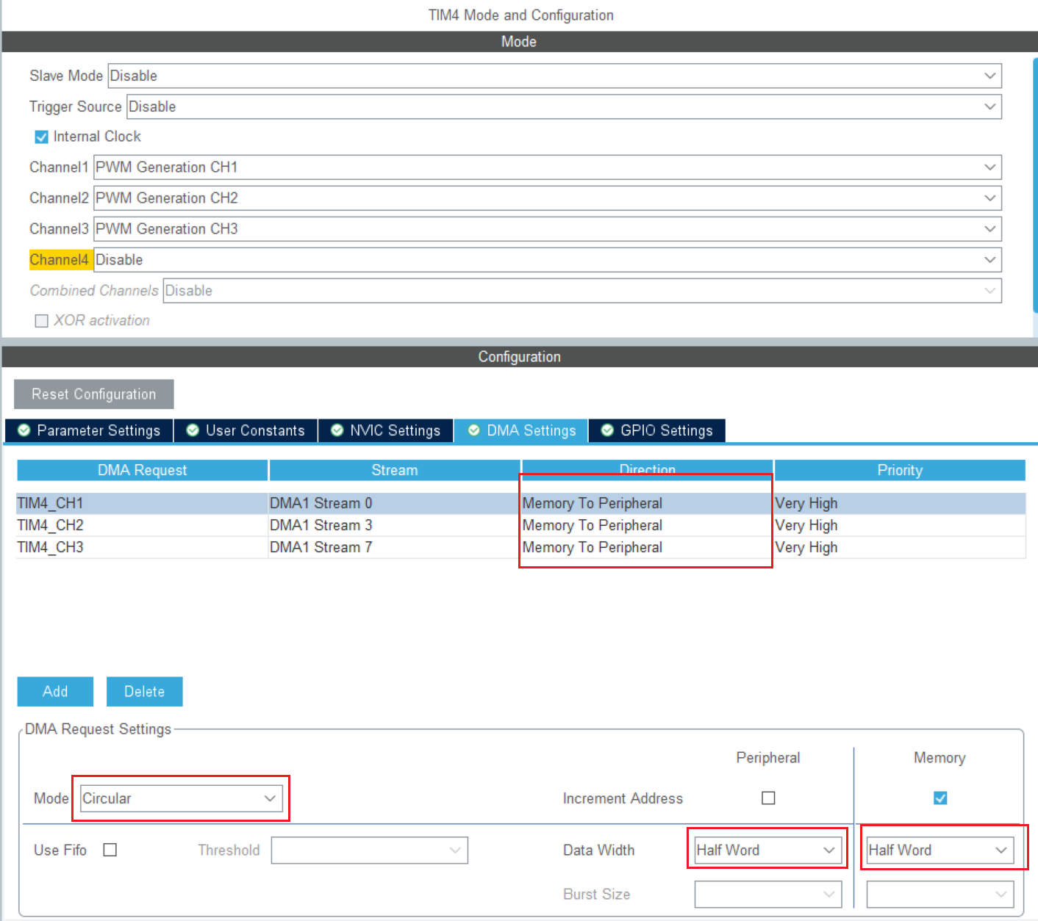
Task: Open the Slave Mode dropdown
Action: [x=554, y=76]
